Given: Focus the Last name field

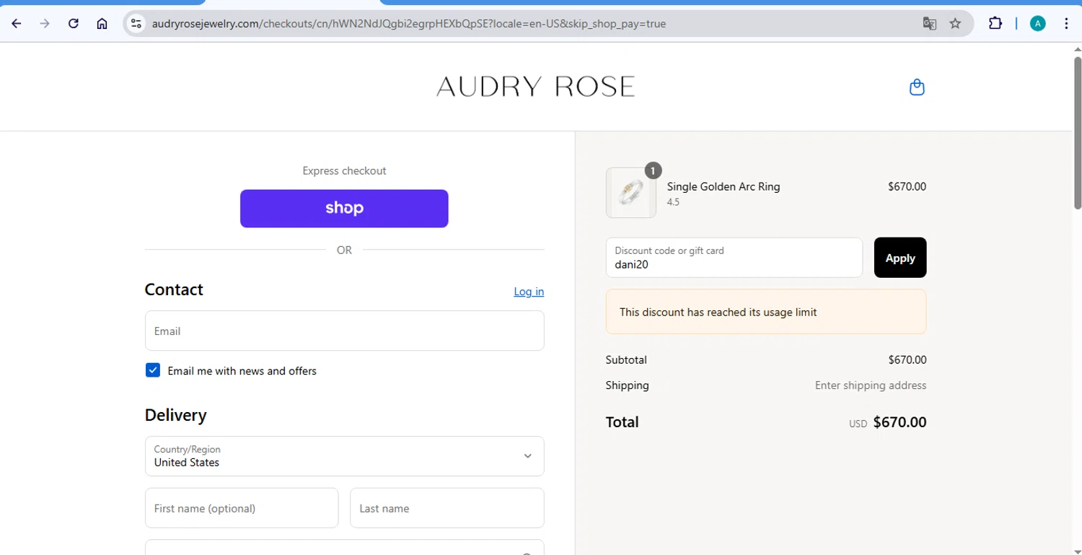Looking at the screenshot, I should click(447, 508).
